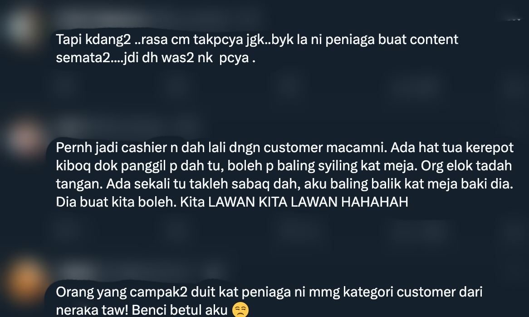Open the comment starting "Orang yang campak2 duit"
The height and width of the screenshot is (317, 529).
pos(269,301)
